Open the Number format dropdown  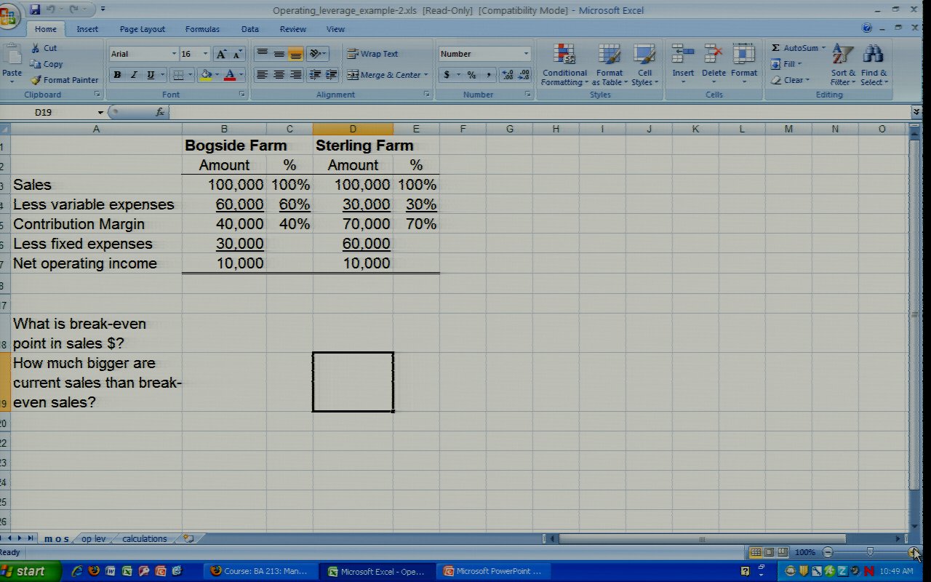526,54
